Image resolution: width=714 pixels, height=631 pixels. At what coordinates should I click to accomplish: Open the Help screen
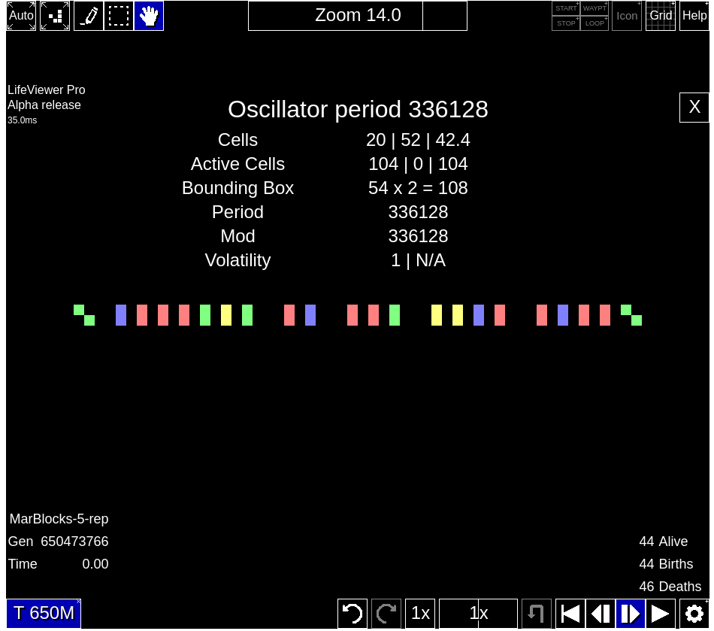click(694, 16)
